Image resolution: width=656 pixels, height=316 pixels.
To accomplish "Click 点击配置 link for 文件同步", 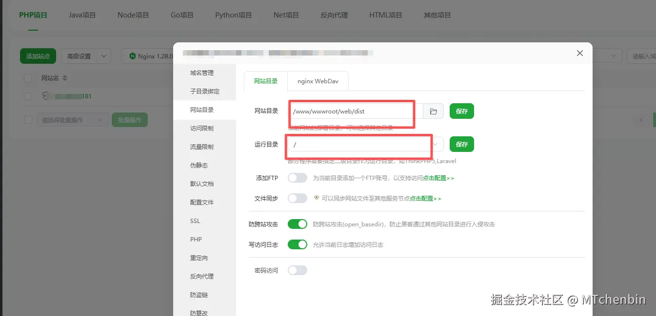I will click(x=425, y=199).
